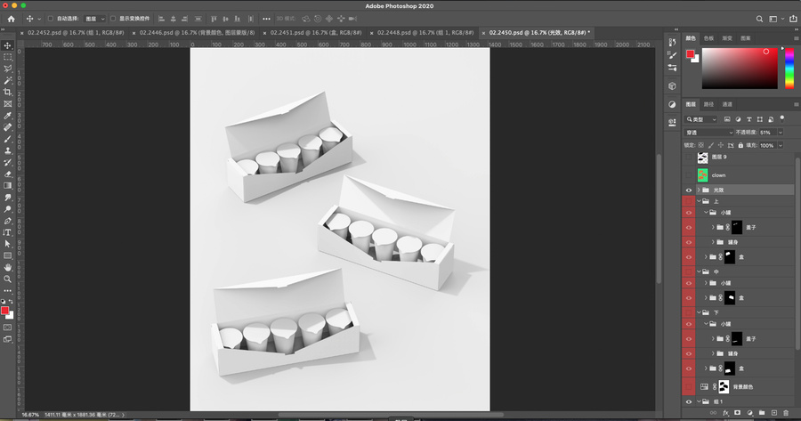Open the 填充 fill slider arrow
Screen dimensions: 801x421
click(780, 146)
